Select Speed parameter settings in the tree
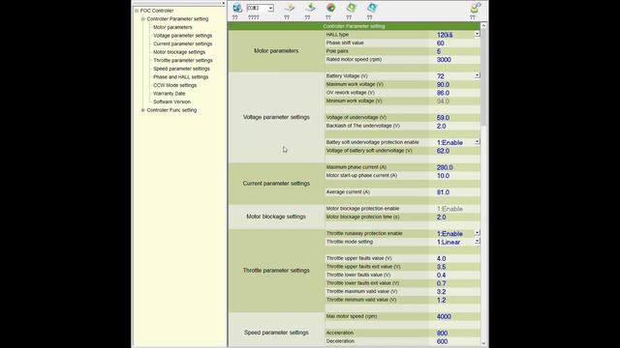The height and width of the screenshot is (348, 620). 181,69
